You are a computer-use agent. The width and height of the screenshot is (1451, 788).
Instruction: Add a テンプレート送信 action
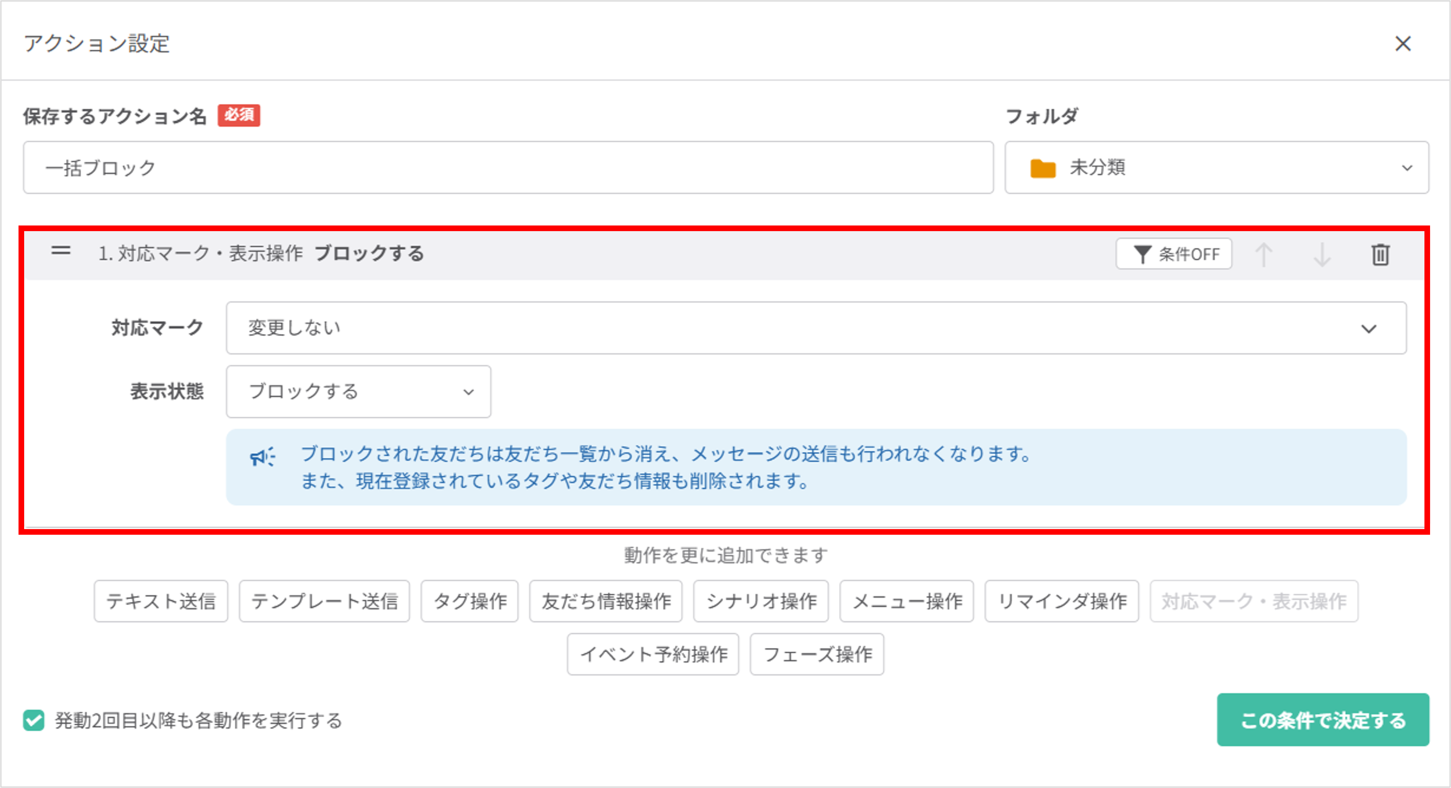pos(324,601)
